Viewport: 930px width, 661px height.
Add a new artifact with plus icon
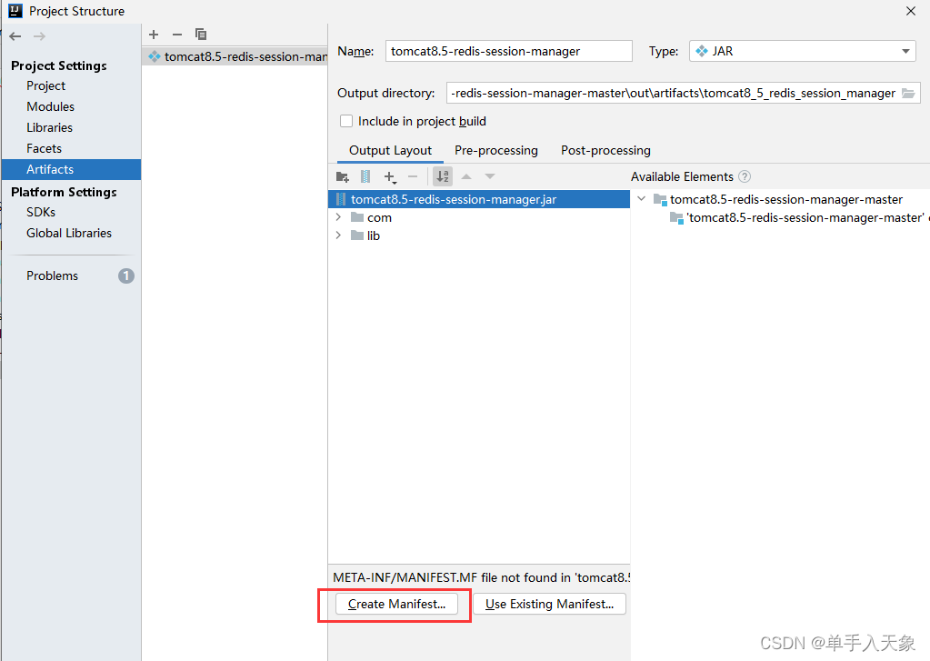tap(154, 35)
